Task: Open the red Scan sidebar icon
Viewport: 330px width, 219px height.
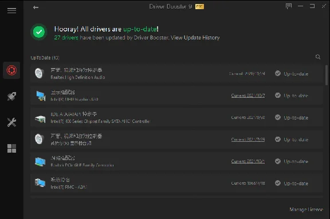Action: click(11, 70)
